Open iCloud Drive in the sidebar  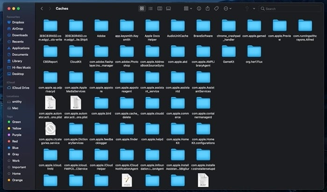(x=18, y=88)
